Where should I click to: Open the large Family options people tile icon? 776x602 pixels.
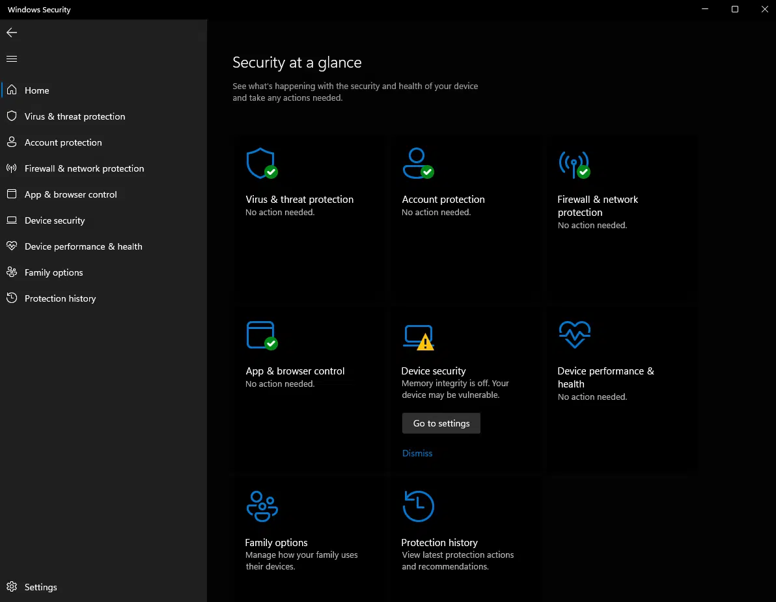point(262,506)
